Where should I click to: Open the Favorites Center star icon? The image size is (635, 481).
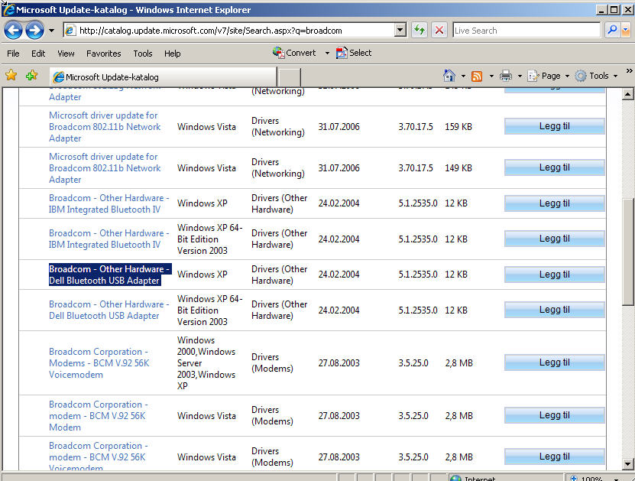pos(11,76)
